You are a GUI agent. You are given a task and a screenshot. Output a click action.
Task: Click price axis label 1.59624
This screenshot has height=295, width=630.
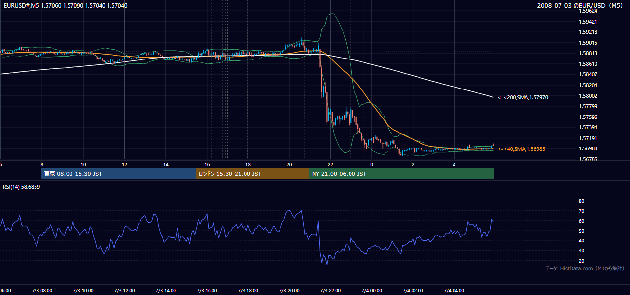[589, 11]
